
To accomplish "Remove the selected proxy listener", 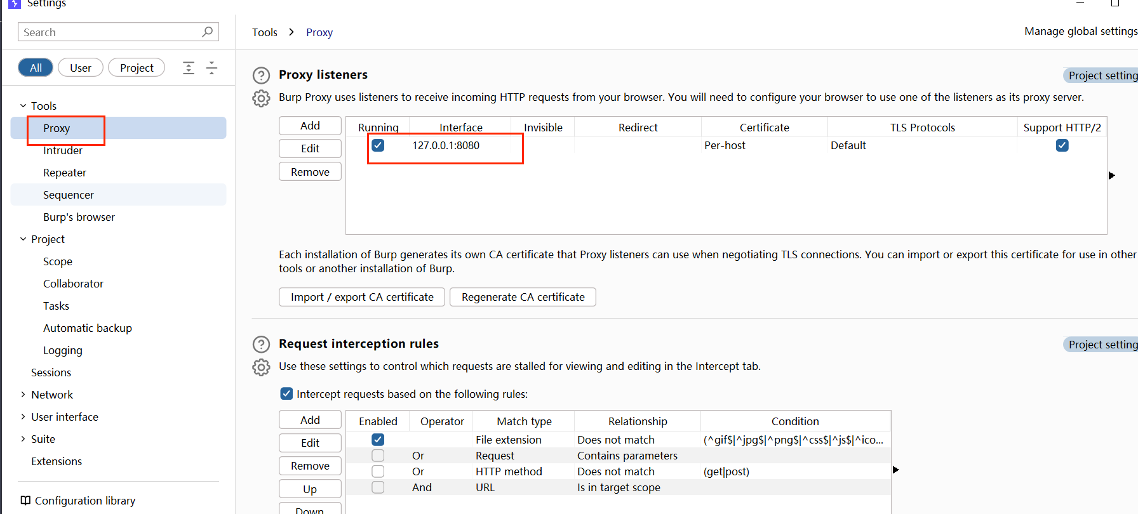I will tap(310, 172).
